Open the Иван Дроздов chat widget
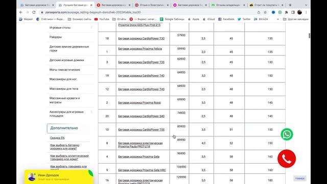The height and width of the screenshot is (184, 327). [x=59, y=177]
